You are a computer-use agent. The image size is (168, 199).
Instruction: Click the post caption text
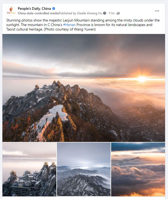point(83,25)
